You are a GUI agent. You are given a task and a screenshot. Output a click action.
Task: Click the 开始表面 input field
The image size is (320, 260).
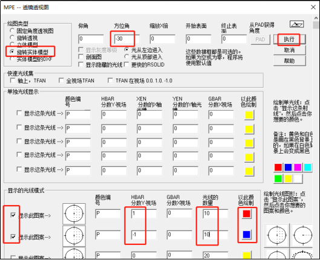(x=198, y=39)
